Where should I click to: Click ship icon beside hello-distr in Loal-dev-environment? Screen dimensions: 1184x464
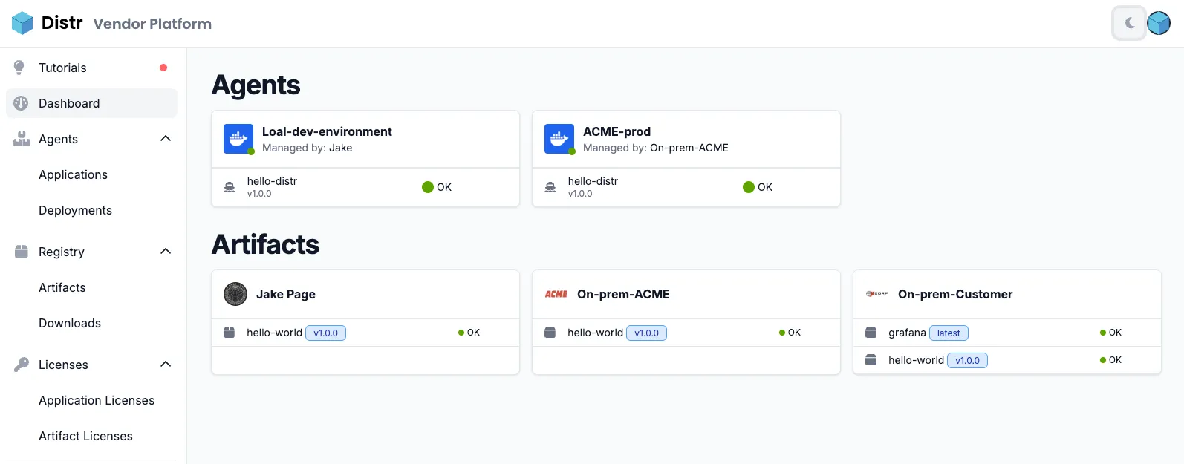point(230,187)
